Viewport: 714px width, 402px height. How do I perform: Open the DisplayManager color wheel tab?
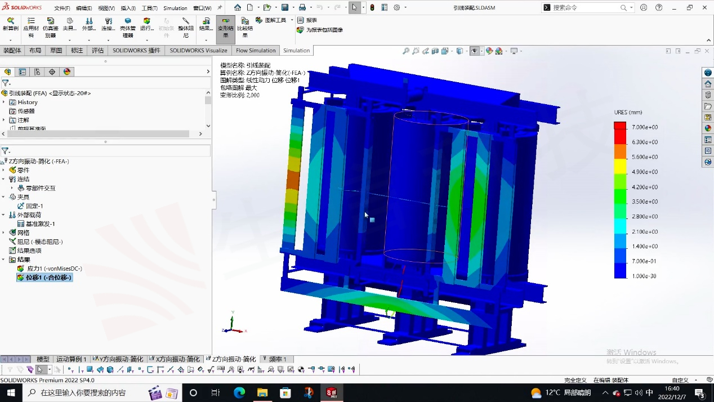point(67,72)
